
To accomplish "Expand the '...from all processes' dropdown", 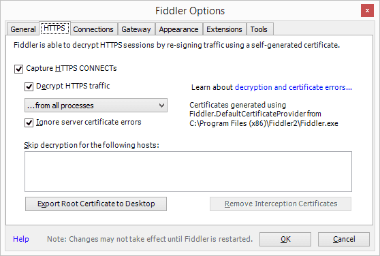I will click(x=96, y=106).
